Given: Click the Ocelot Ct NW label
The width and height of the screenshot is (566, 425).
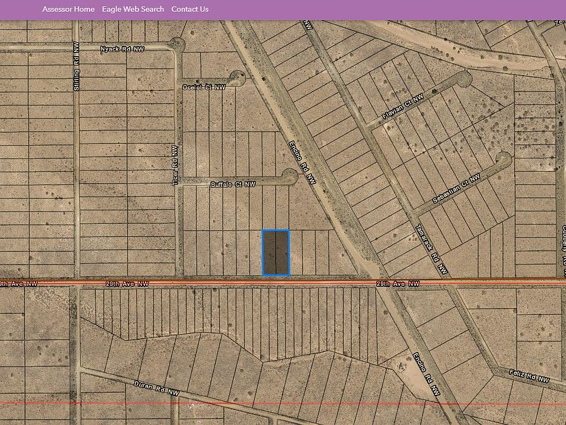Looking at the screenshot, I should coord(204,87).
